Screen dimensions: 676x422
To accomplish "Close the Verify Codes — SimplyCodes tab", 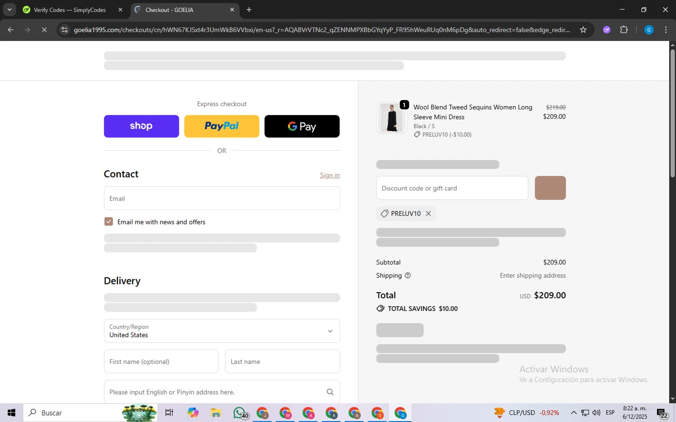I will click(x=120, y=9).
